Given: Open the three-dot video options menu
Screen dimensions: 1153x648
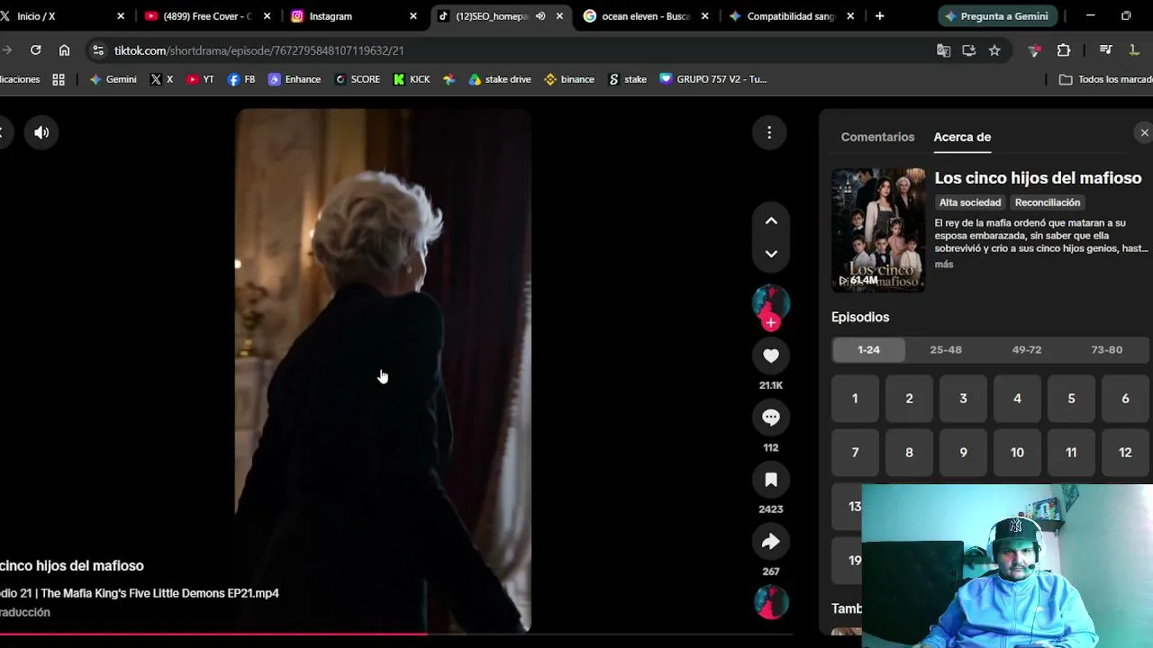Looking at the screenshot, I should [769, 133].
